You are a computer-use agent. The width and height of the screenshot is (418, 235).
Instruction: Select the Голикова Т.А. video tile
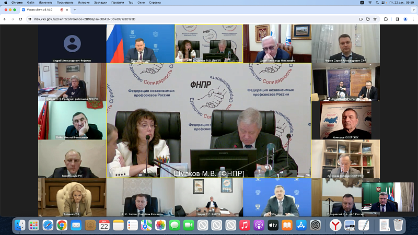(x=72, y=197)
